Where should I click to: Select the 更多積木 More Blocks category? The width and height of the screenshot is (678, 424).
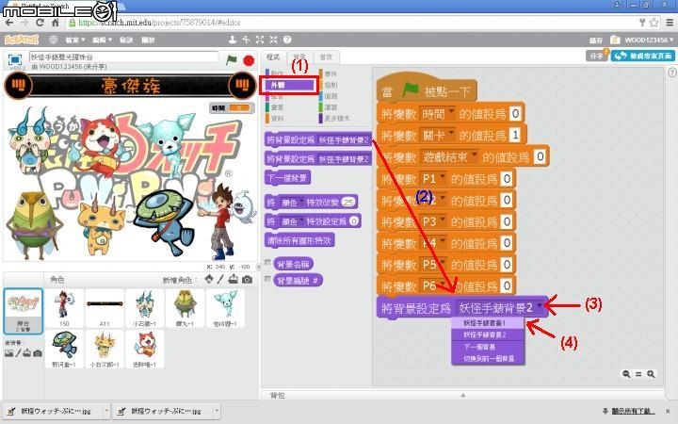334,118
